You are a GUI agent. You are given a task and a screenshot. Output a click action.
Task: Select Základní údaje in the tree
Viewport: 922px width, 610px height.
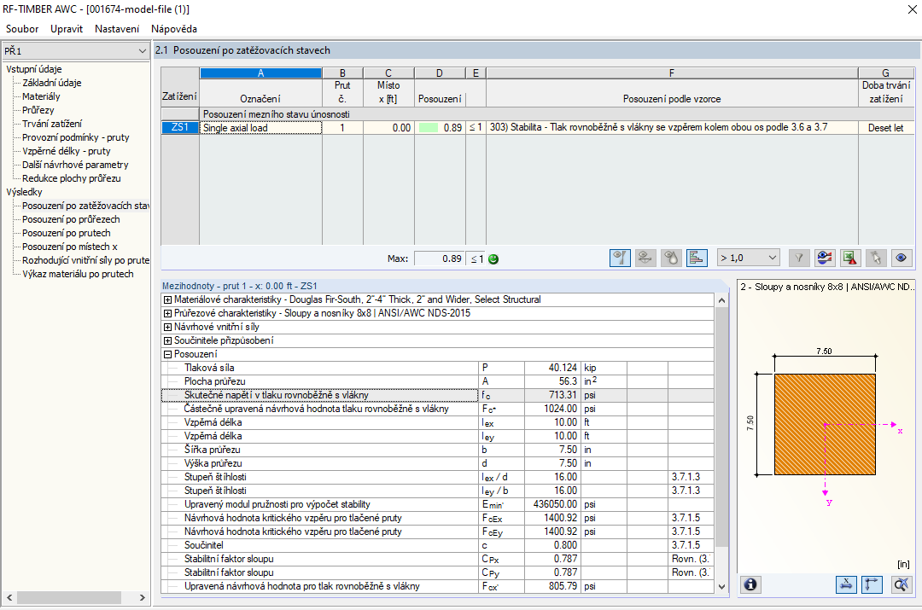pyautogui.click(x=52, y=83)
